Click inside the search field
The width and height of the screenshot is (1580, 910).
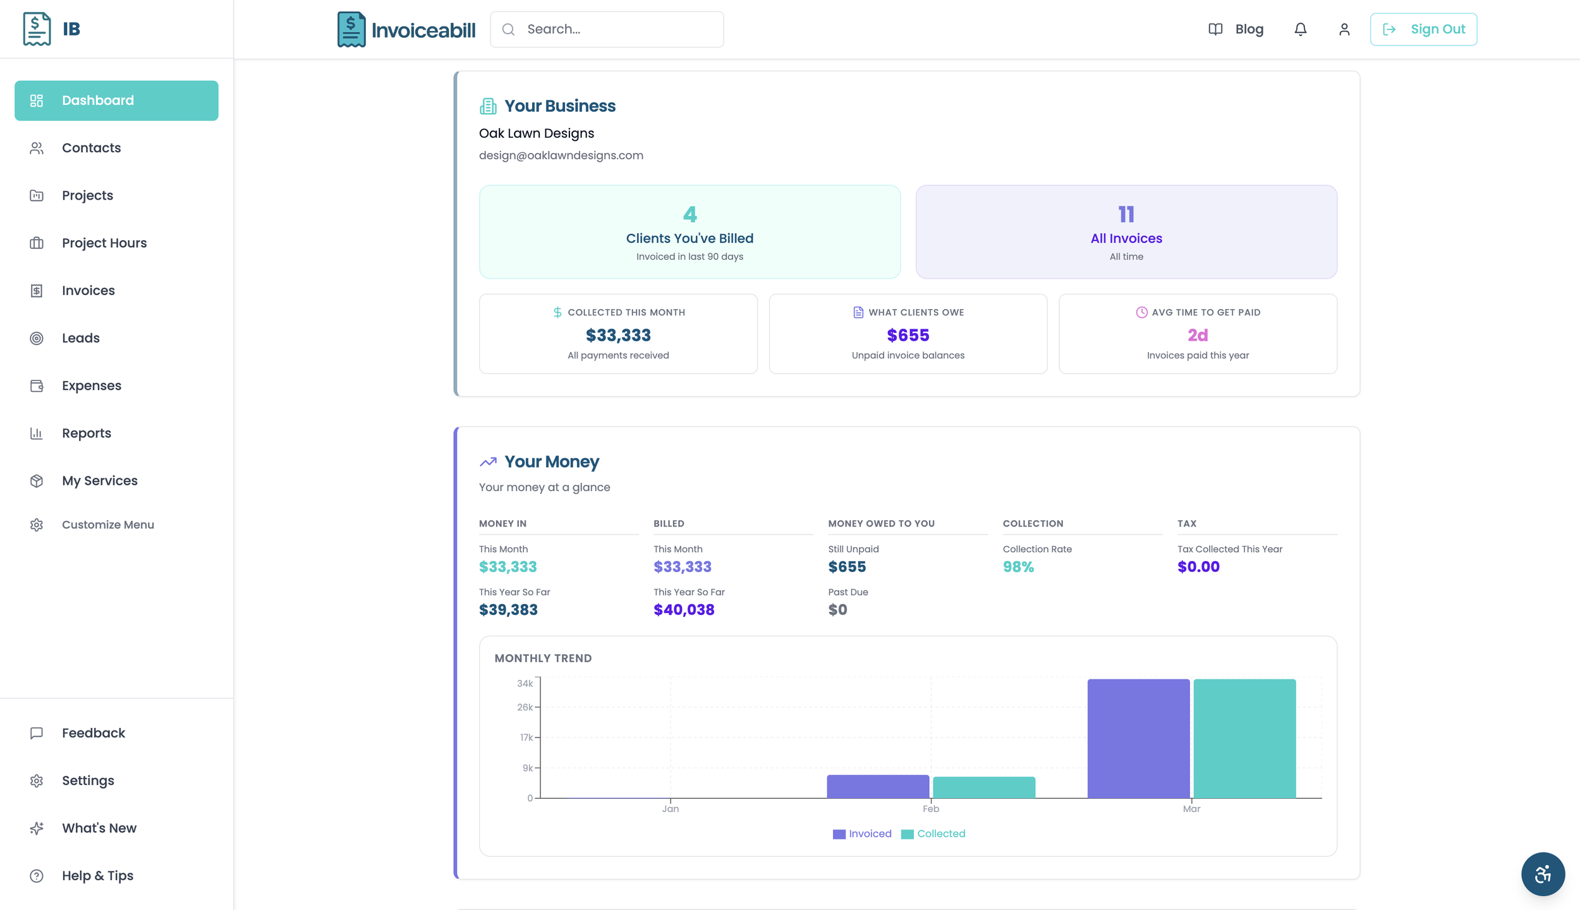tap(606, 28)
